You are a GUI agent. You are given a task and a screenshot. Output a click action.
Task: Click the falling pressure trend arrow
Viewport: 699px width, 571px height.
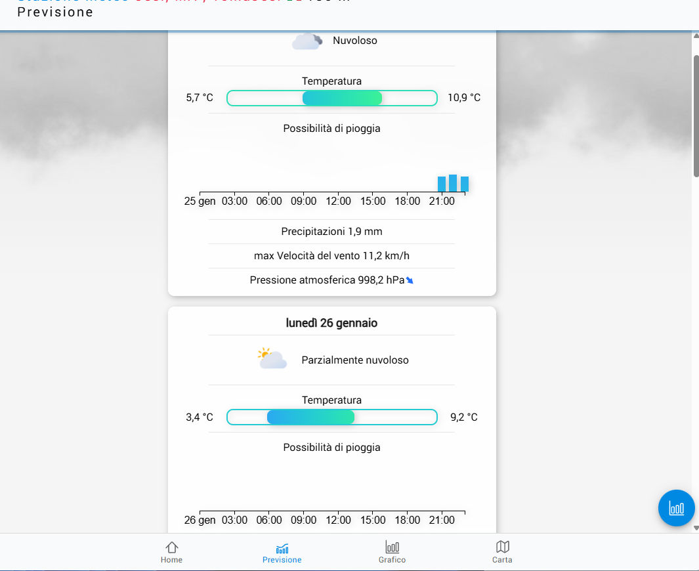click(x=410, y=280)
